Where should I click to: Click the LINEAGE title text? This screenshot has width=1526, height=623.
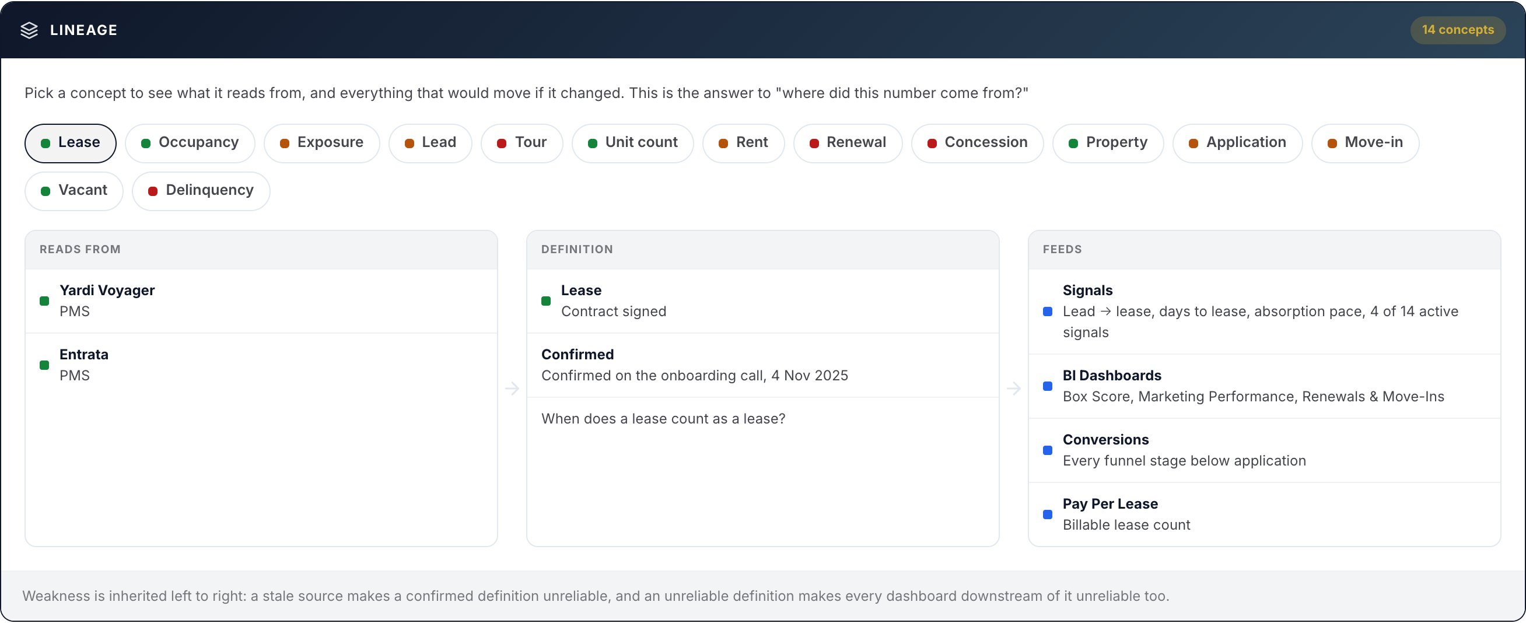(83, 30)
